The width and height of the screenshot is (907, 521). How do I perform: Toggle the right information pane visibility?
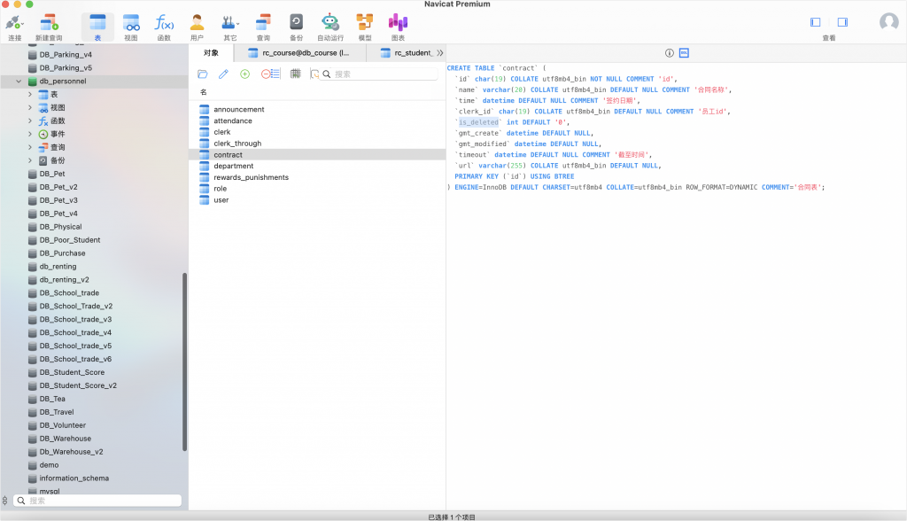click(x=842, y=22)
